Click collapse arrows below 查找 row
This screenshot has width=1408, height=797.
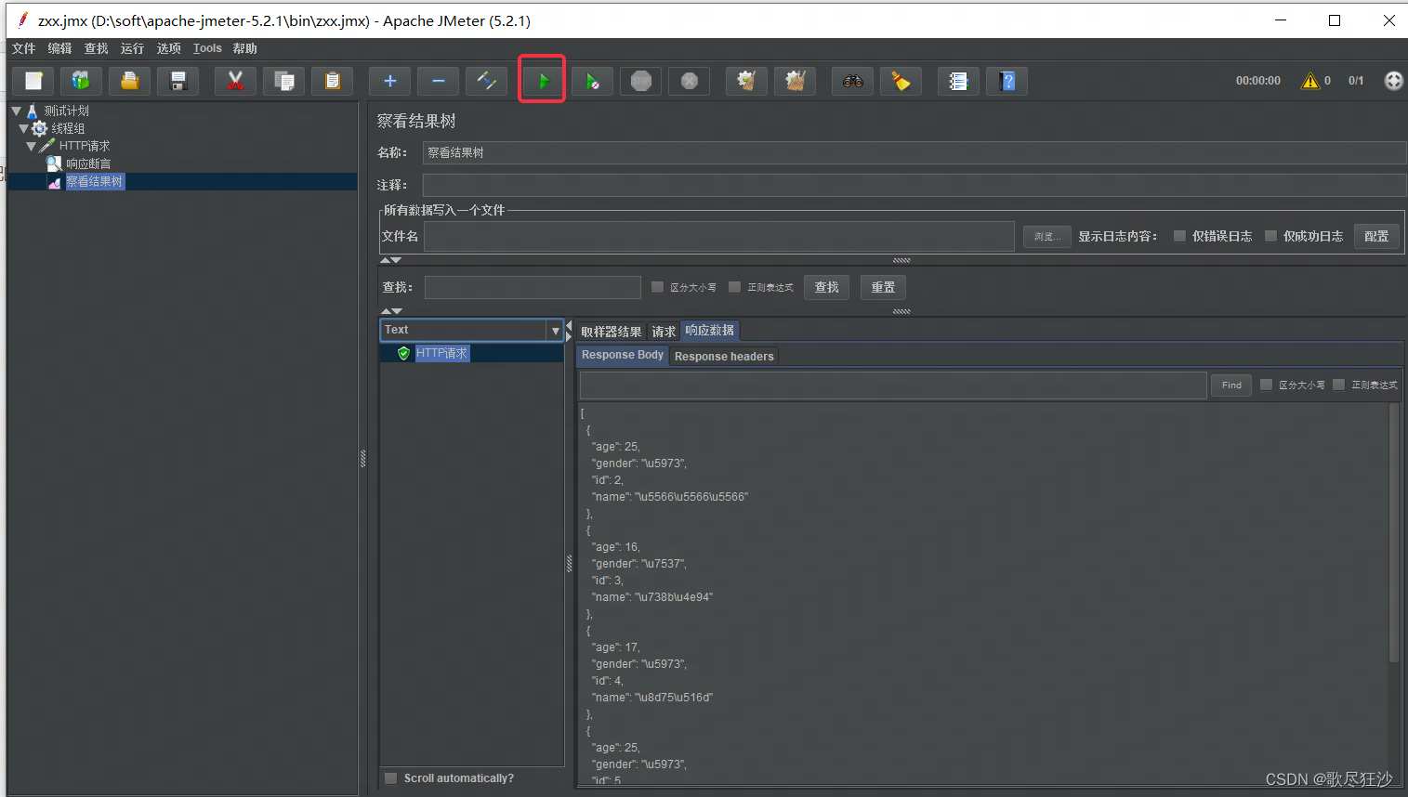pos(391,311)
